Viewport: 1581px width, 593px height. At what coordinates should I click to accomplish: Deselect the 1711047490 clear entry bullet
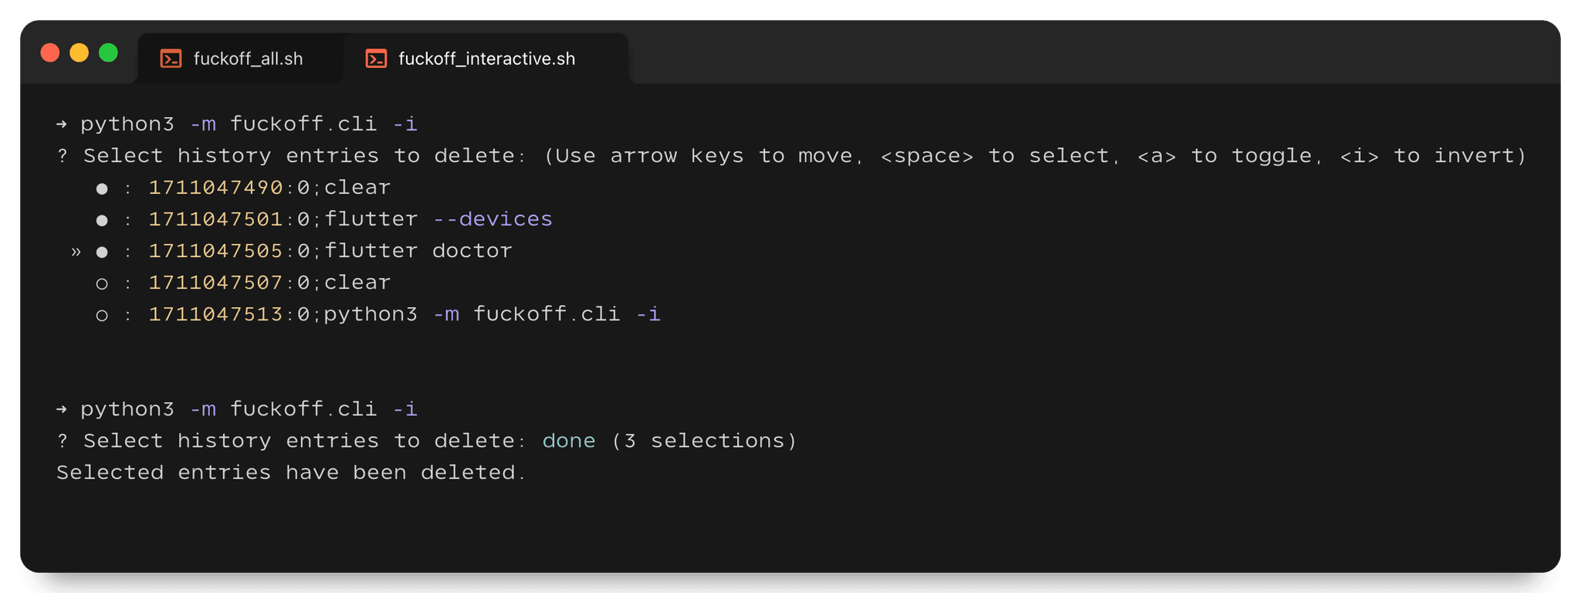[102, 188]
